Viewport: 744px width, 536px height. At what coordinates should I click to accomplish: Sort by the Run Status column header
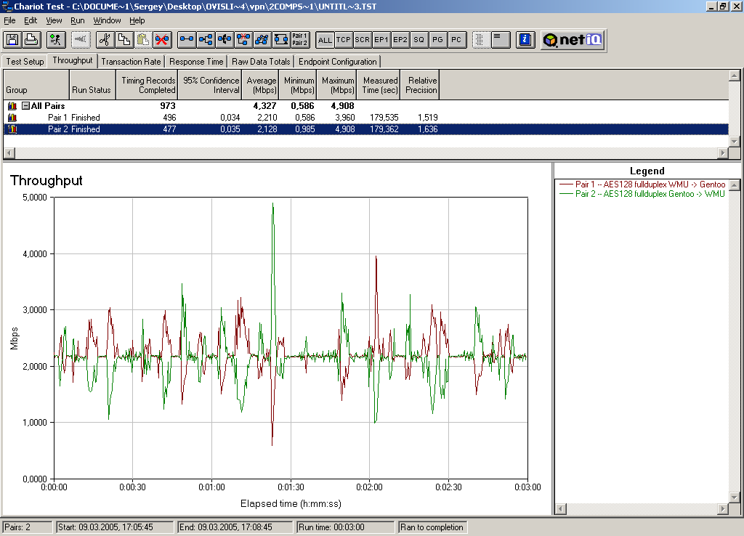tap(92, 90)
